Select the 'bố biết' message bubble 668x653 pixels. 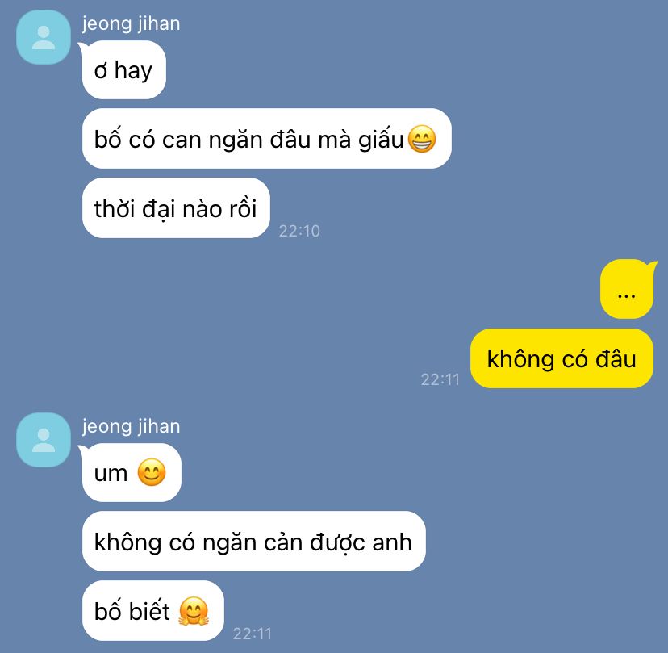coord(153,610)
